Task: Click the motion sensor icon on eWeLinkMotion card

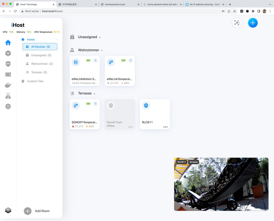Action: 76,62
